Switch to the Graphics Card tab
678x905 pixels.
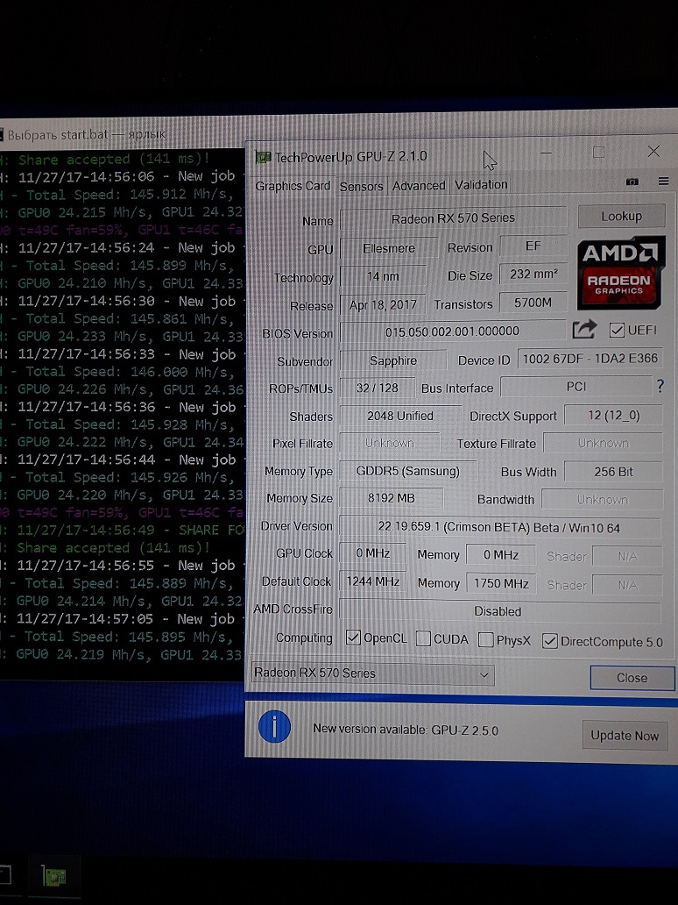coord(293,186)
